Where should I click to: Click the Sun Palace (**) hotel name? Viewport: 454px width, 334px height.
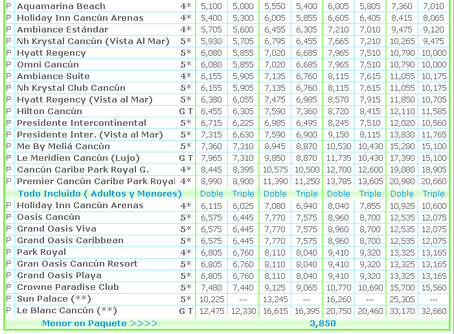54,299
